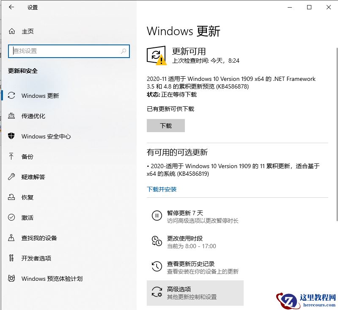Click the 下载 button
Screen dimensions: 338x310
(x=166, y=125)
